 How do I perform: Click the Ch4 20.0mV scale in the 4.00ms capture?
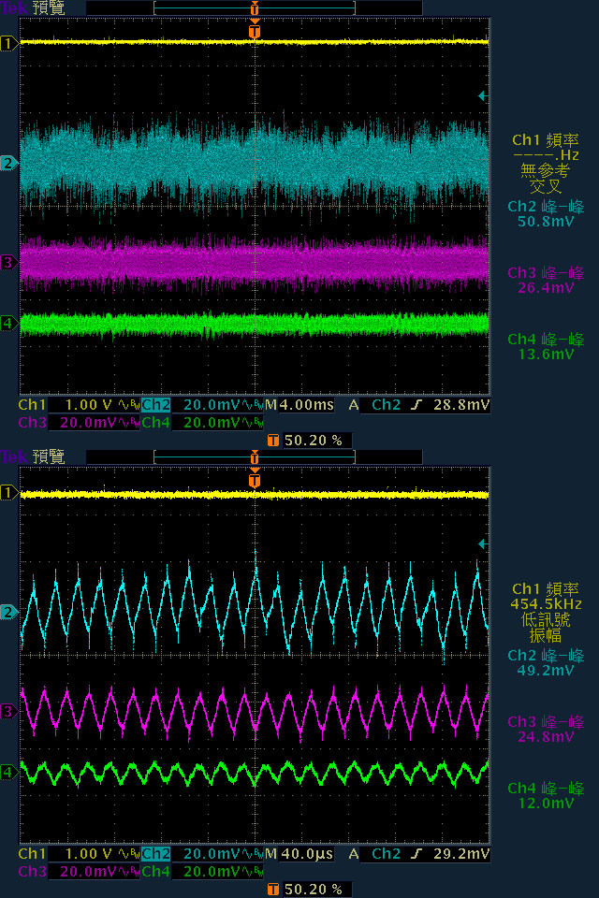(202, 422)
